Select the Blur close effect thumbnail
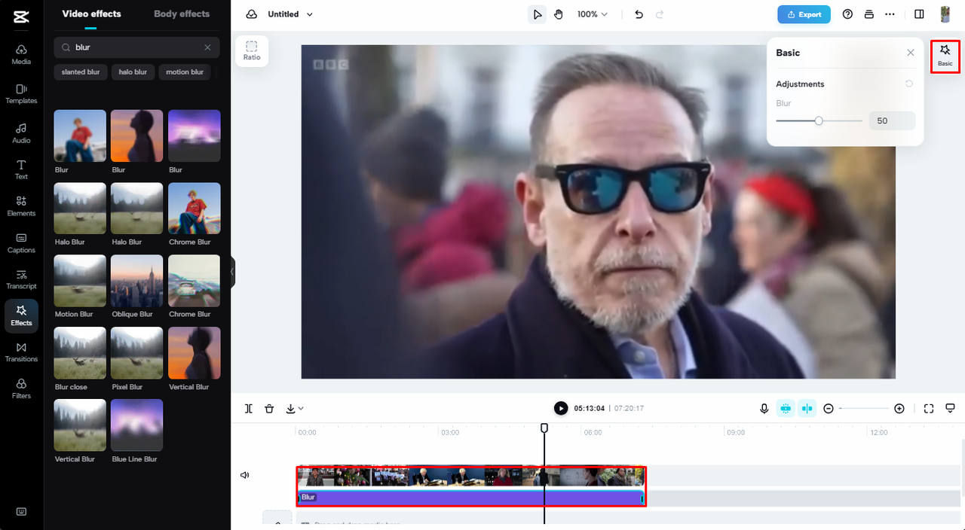Viewport: 965px width, 530px height. [80, 352]
